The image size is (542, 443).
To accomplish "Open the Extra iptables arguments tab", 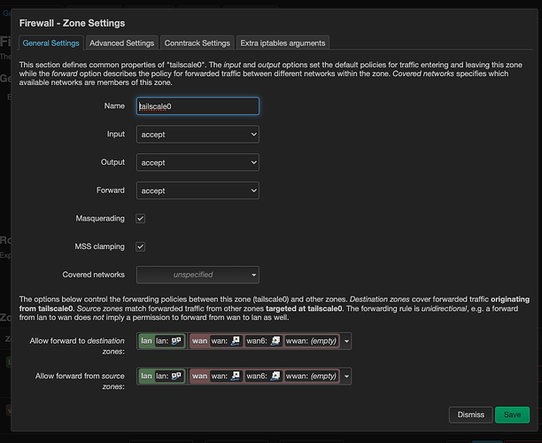I will pos(283,43).
